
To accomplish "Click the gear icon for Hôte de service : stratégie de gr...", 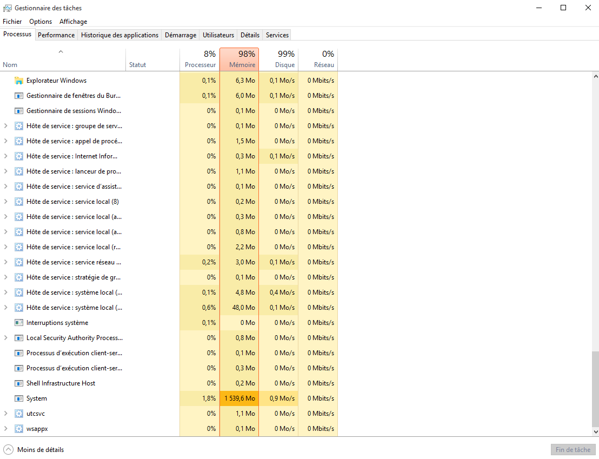I will click(x=19, y=277).
